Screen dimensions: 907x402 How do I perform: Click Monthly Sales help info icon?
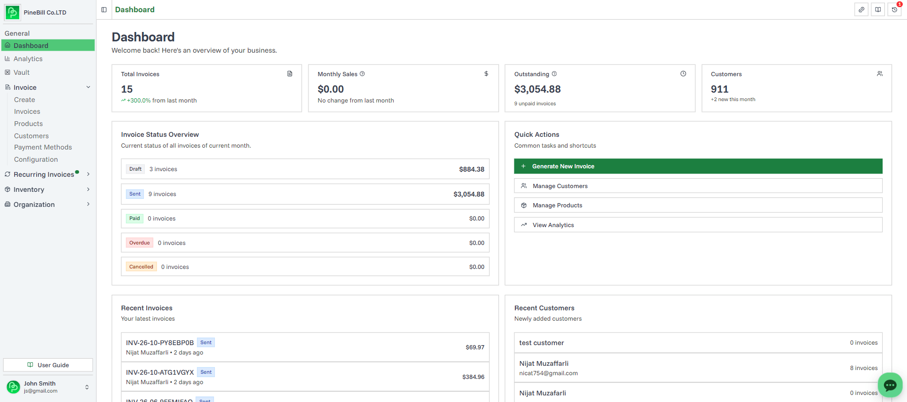click(x=362, y=74)
